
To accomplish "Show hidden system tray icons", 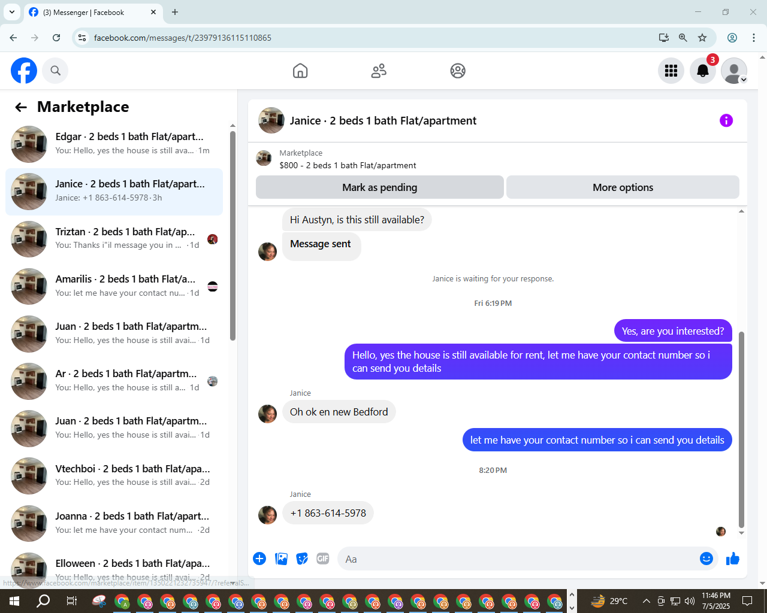I will [x=646, y=601].
